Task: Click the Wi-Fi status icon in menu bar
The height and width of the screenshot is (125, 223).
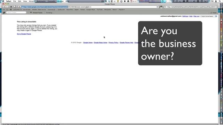Action: click(173, 1)
